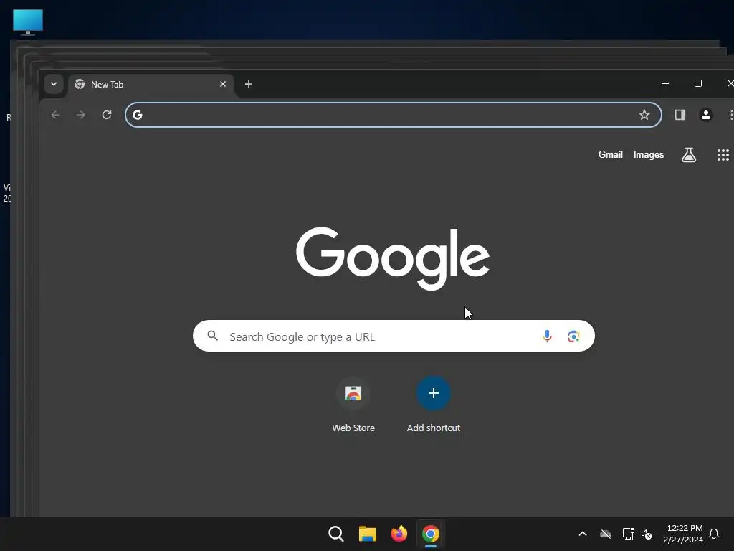The image size is (734, 551).
Task: Search by image with Google Lens icon
Action: click(x=573, y=336)
